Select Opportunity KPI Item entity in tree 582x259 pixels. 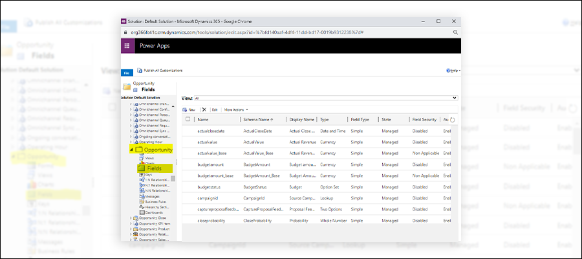[x=152, y=223]
